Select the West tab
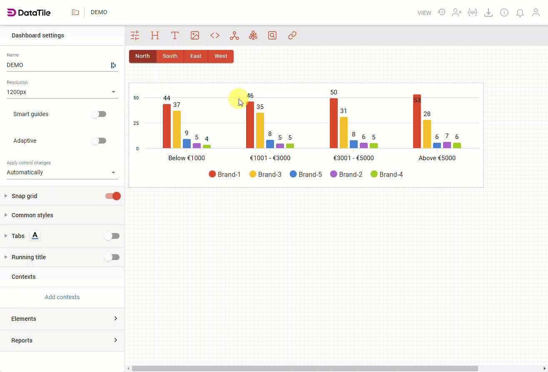548x372 pixels. click(221, 56)
